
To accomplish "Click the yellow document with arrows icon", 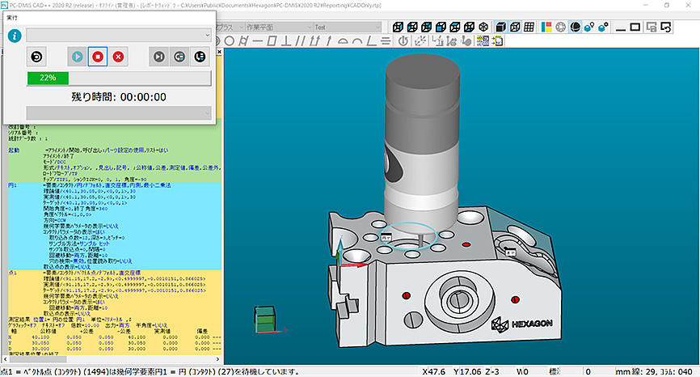I will tap(497, 41).
